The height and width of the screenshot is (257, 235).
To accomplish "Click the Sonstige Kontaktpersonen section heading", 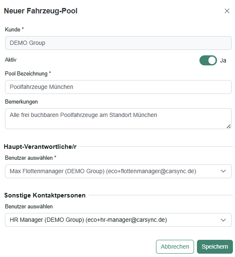I will tap(45, 195).
